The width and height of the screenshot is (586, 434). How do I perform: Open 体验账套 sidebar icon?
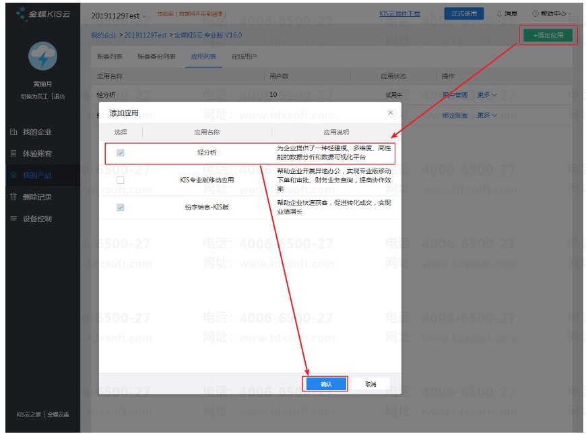[x=13, y=153]
